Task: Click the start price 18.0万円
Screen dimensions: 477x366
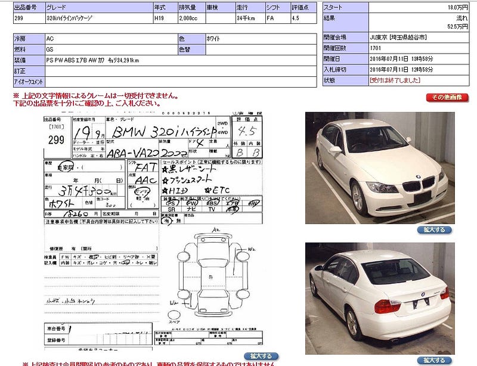Action: tap(457, 8)
